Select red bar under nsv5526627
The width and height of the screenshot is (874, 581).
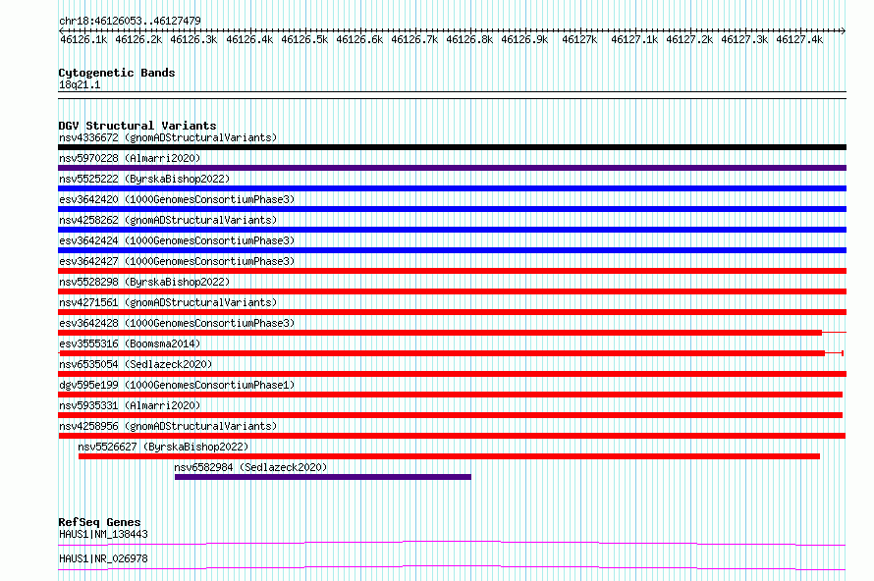(x=449, y=456)
